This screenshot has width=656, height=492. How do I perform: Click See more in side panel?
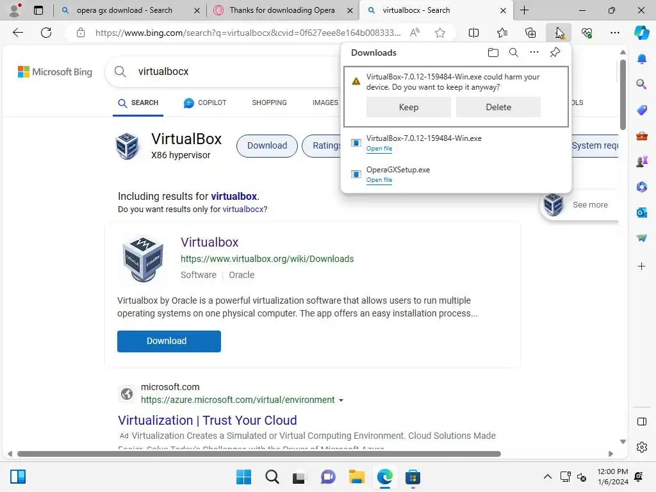pos(590,205)
